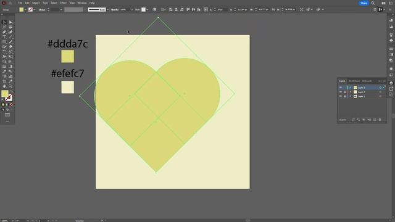This screenshot has width=395, height=222.
Task: Open stroke weight dropdown
Action: tap(61, 10)
